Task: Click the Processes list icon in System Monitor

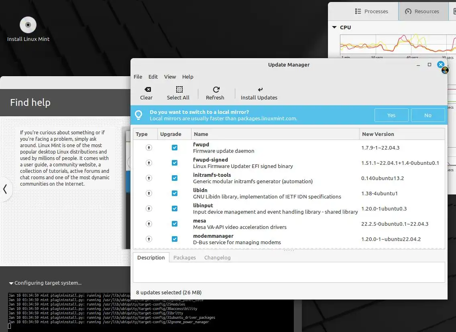Action: pyautogui.click(x=358, y=11)
